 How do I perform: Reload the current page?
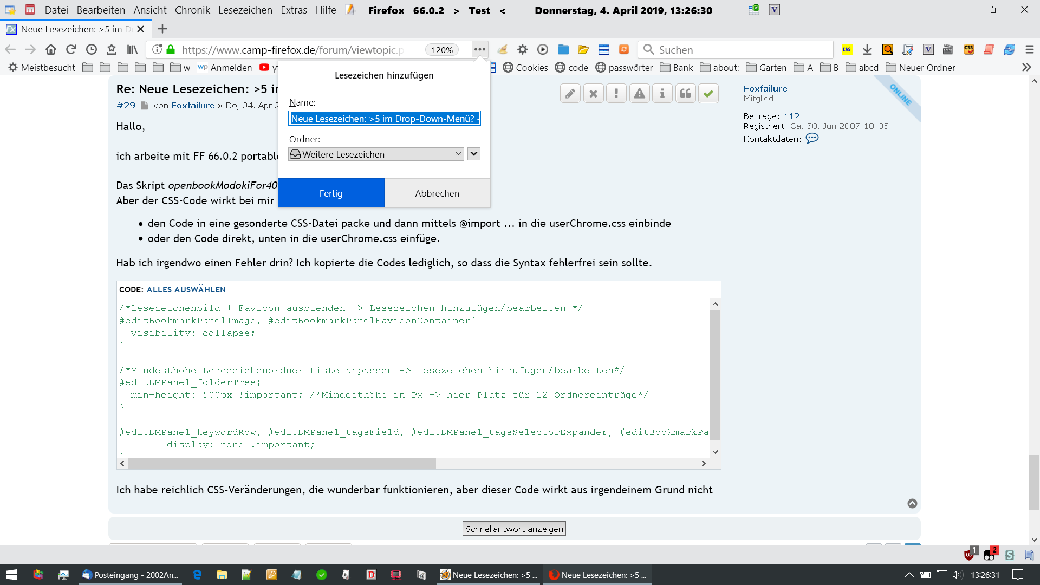click(x=71, y=50)
